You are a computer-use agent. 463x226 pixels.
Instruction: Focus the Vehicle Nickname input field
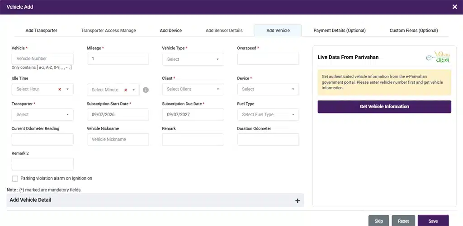pos(118,140)
